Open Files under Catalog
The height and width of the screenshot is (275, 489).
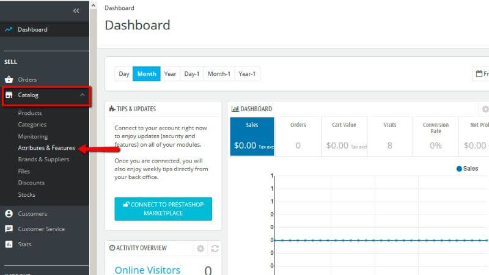pos(24,171)
